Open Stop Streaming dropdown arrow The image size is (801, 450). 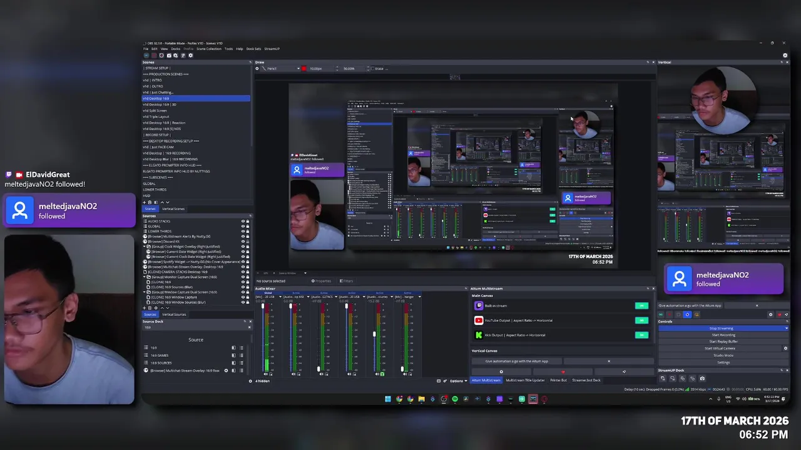click(786, 328)
